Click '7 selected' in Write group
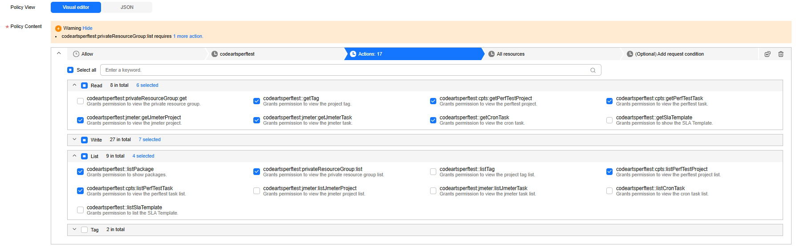 150,139
